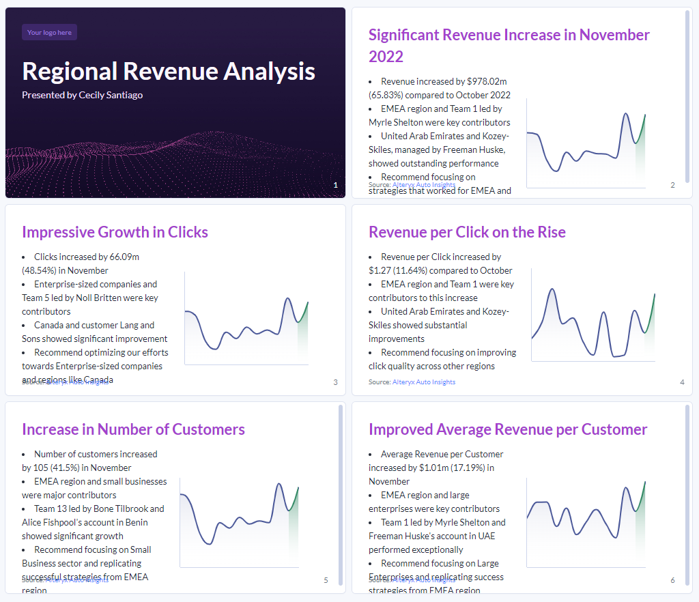The height and width of the screenshot is (602, 699).
Task: Open Alteryx Auto Insights link on slide 4
Action: pyautogui.click(x=424, y=382)
